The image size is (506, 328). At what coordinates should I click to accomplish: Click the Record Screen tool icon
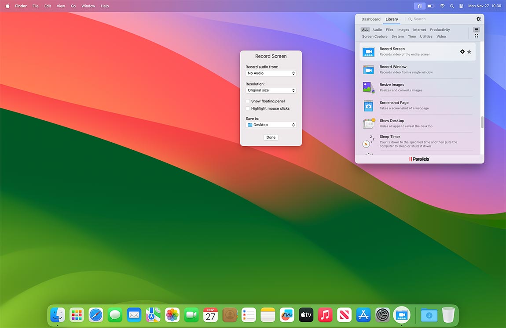(368, 51)
